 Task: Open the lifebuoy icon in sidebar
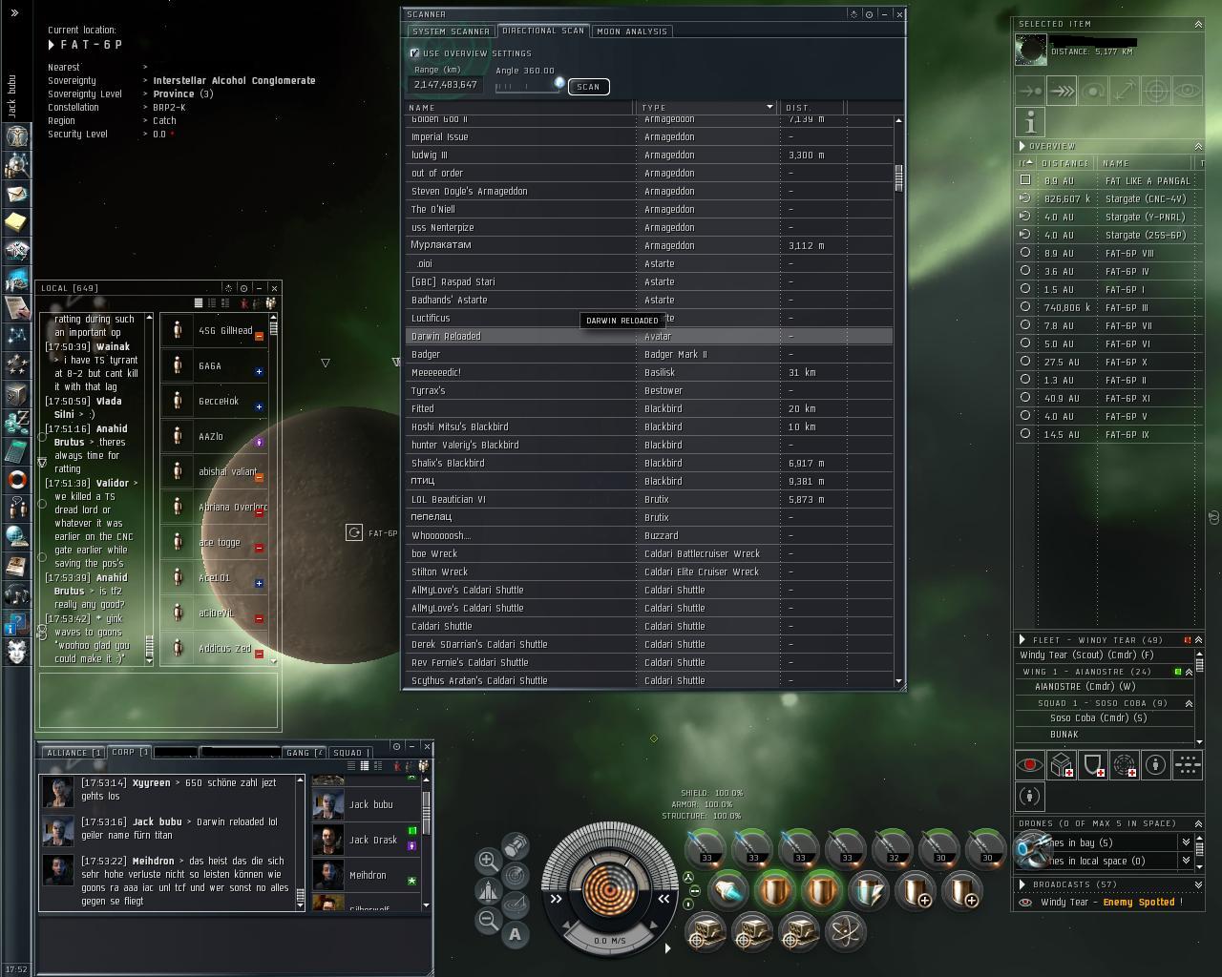tap(17, 479)
